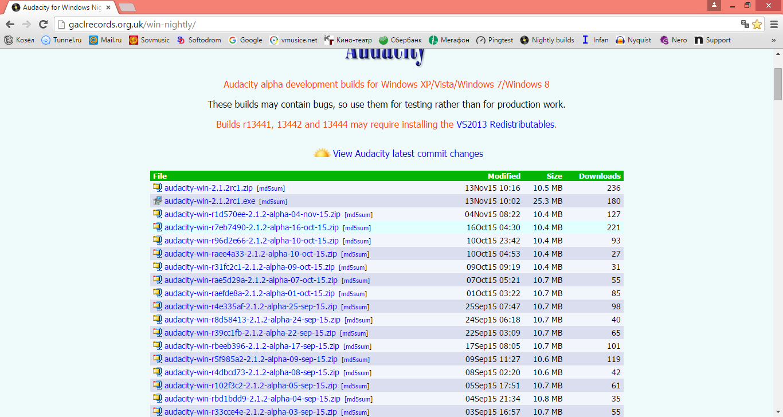Open the Chrome menu hamburger icon
783x417 pixels.
[x=773, y=24]
